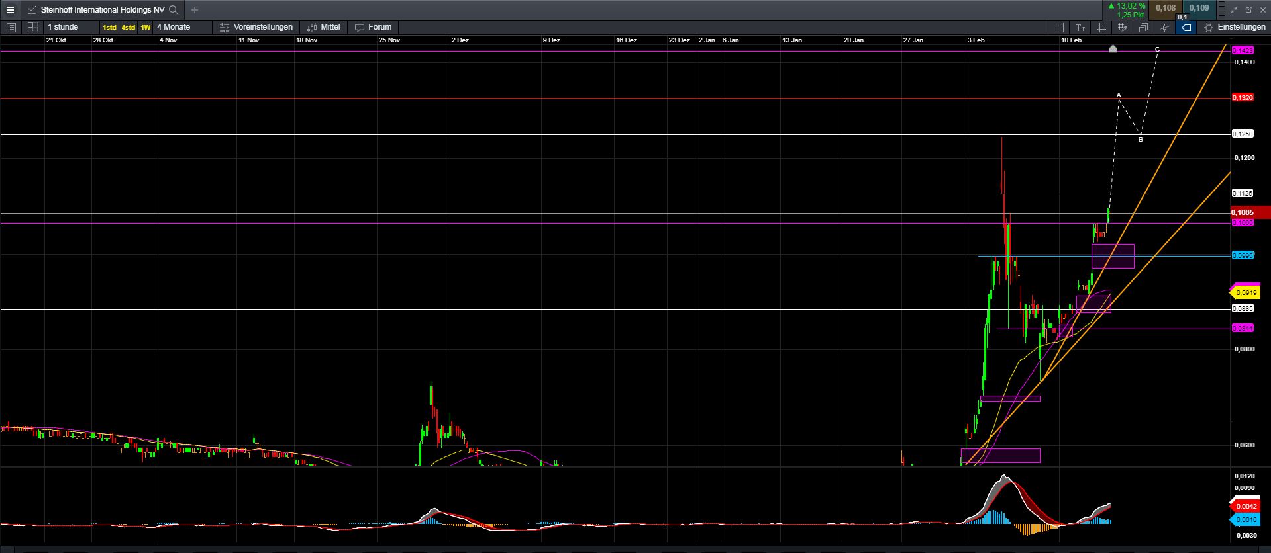This screenshot has width=1271, height=553.
Task: Open the hamburger main menu
Action: coord(10,10)
